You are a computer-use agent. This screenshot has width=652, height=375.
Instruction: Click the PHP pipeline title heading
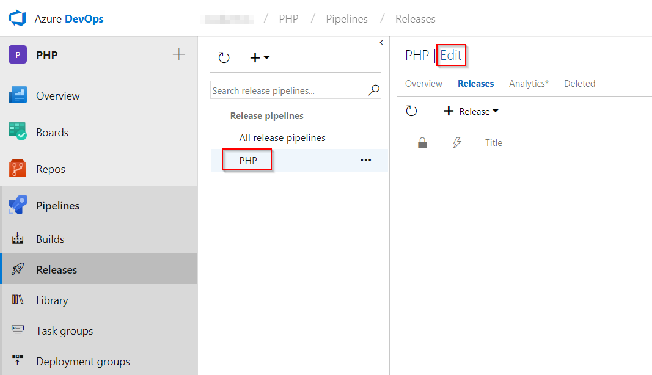pos(417,56)
